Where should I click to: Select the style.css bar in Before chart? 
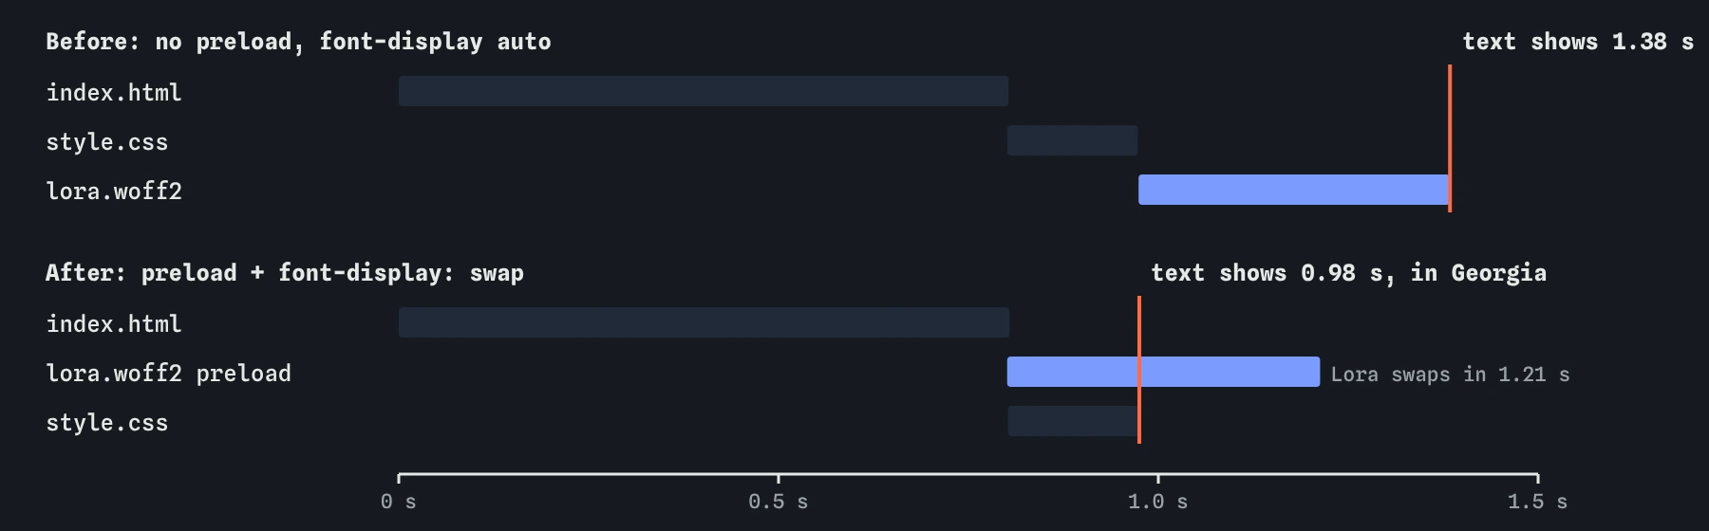1073,140
